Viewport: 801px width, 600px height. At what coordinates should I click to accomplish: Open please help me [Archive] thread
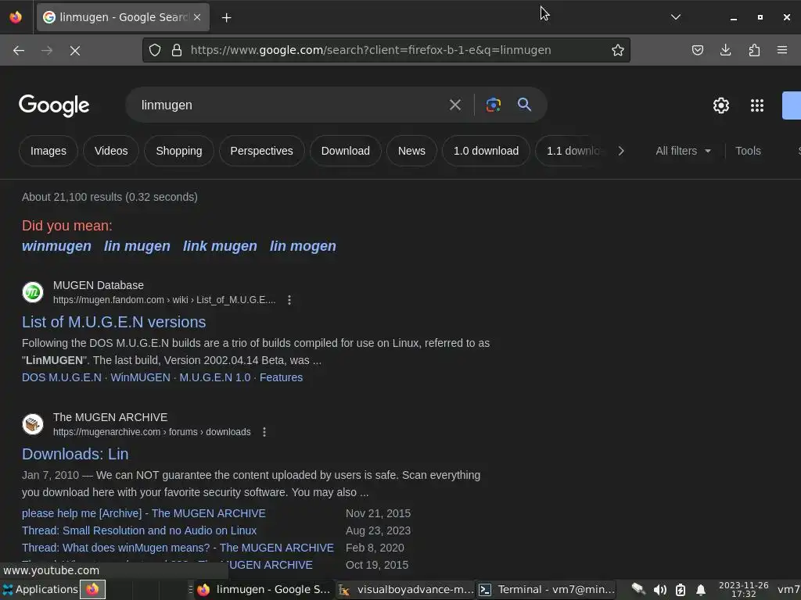(x=144, y=513)
